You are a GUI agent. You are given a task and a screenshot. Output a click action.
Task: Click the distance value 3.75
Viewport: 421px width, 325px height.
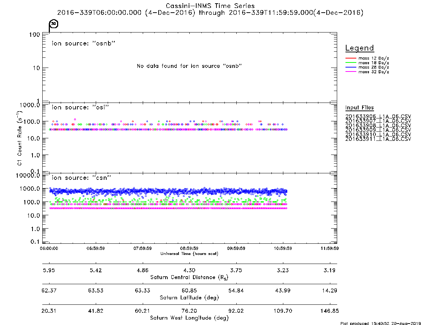point(236,270)
